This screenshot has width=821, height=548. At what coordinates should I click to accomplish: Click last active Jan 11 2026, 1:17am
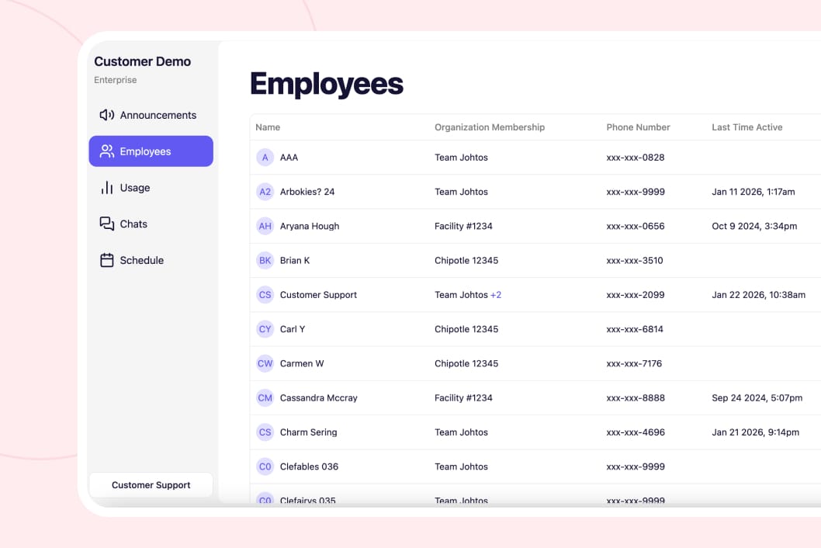pyautogui.click(x=753, y=192)
